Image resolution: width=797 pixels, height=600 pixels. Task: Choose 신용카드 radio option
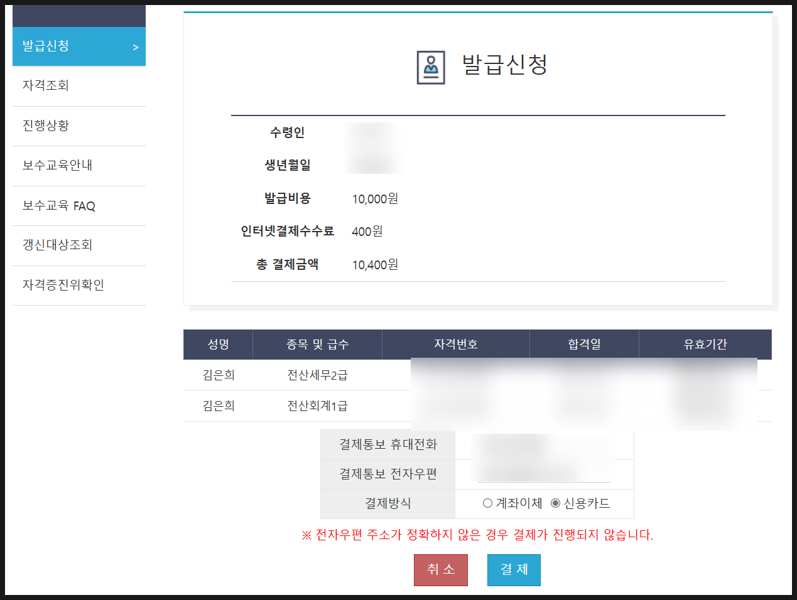coord(555,503)
